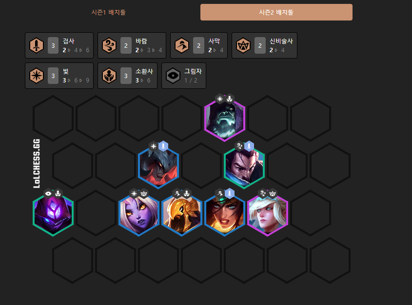Click the 사막 desert trait icon
Screen dimensions: 412x305
click(182, 45)
